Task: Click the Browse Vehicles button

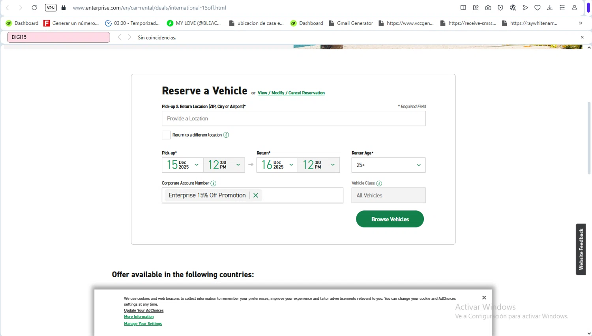Action: (390, 219)
